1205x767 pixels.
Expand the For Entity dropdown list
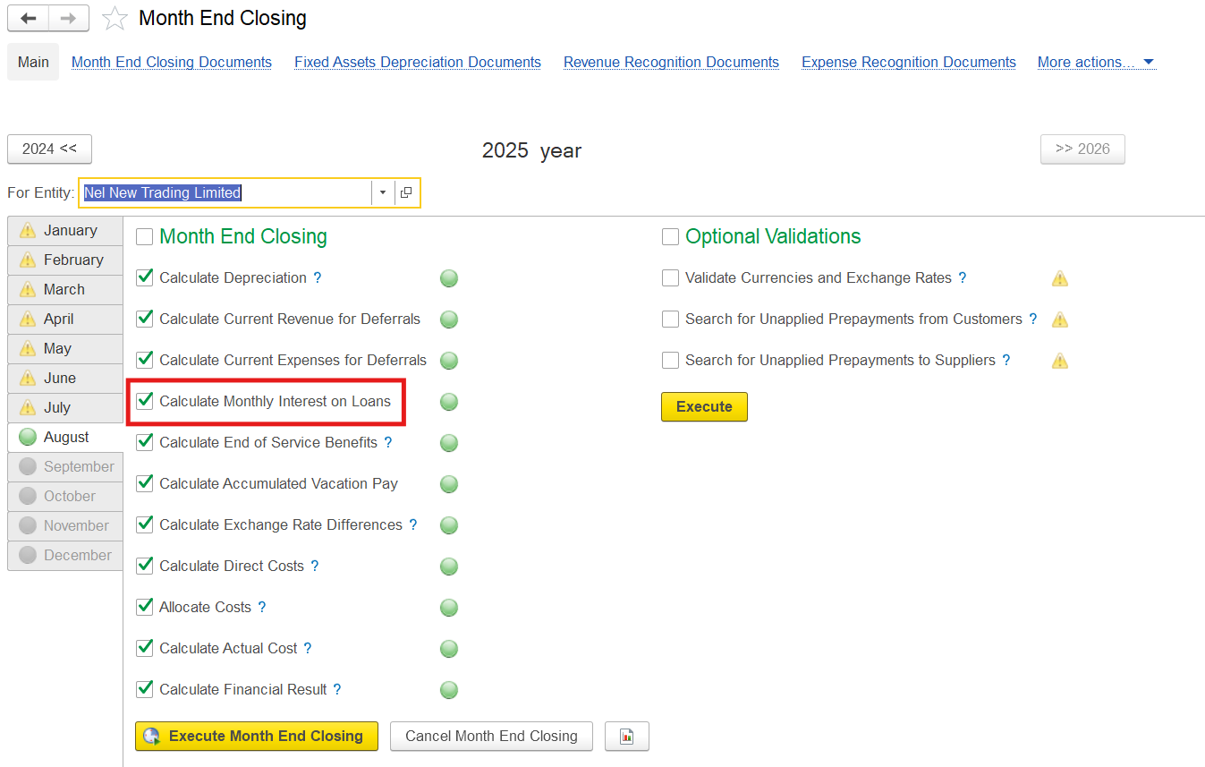[x=383, y=192]
